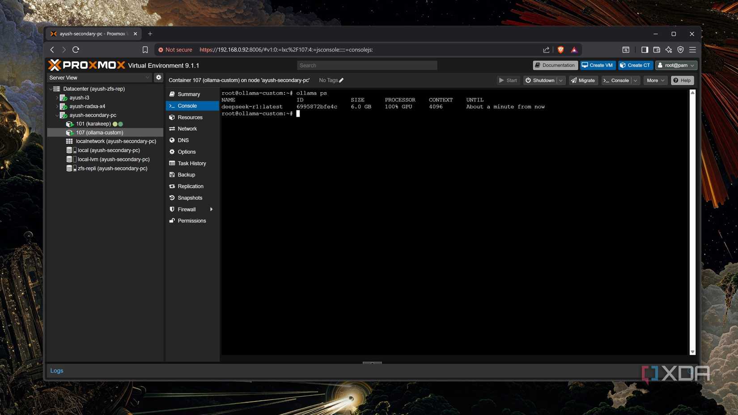738x415 pixels.
Task: Open the Task History tab
Action: click(192, 164)
